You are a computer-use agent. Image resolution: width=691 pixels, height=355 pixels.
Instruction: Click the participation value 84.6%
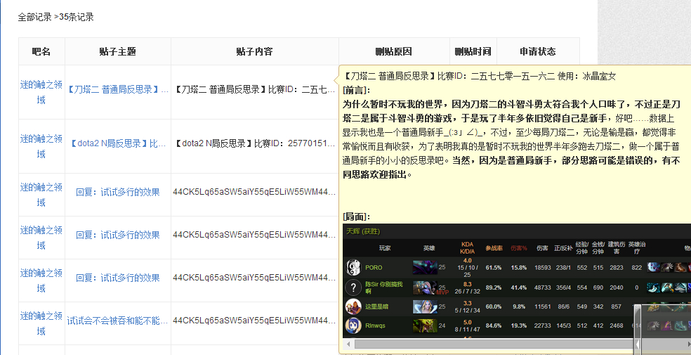pyautogui.click(x=494, y=325)
